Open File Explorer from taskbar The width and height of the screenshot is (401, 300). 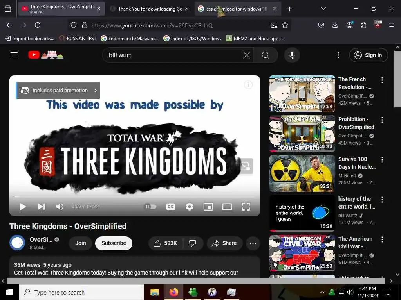[154, 292]
